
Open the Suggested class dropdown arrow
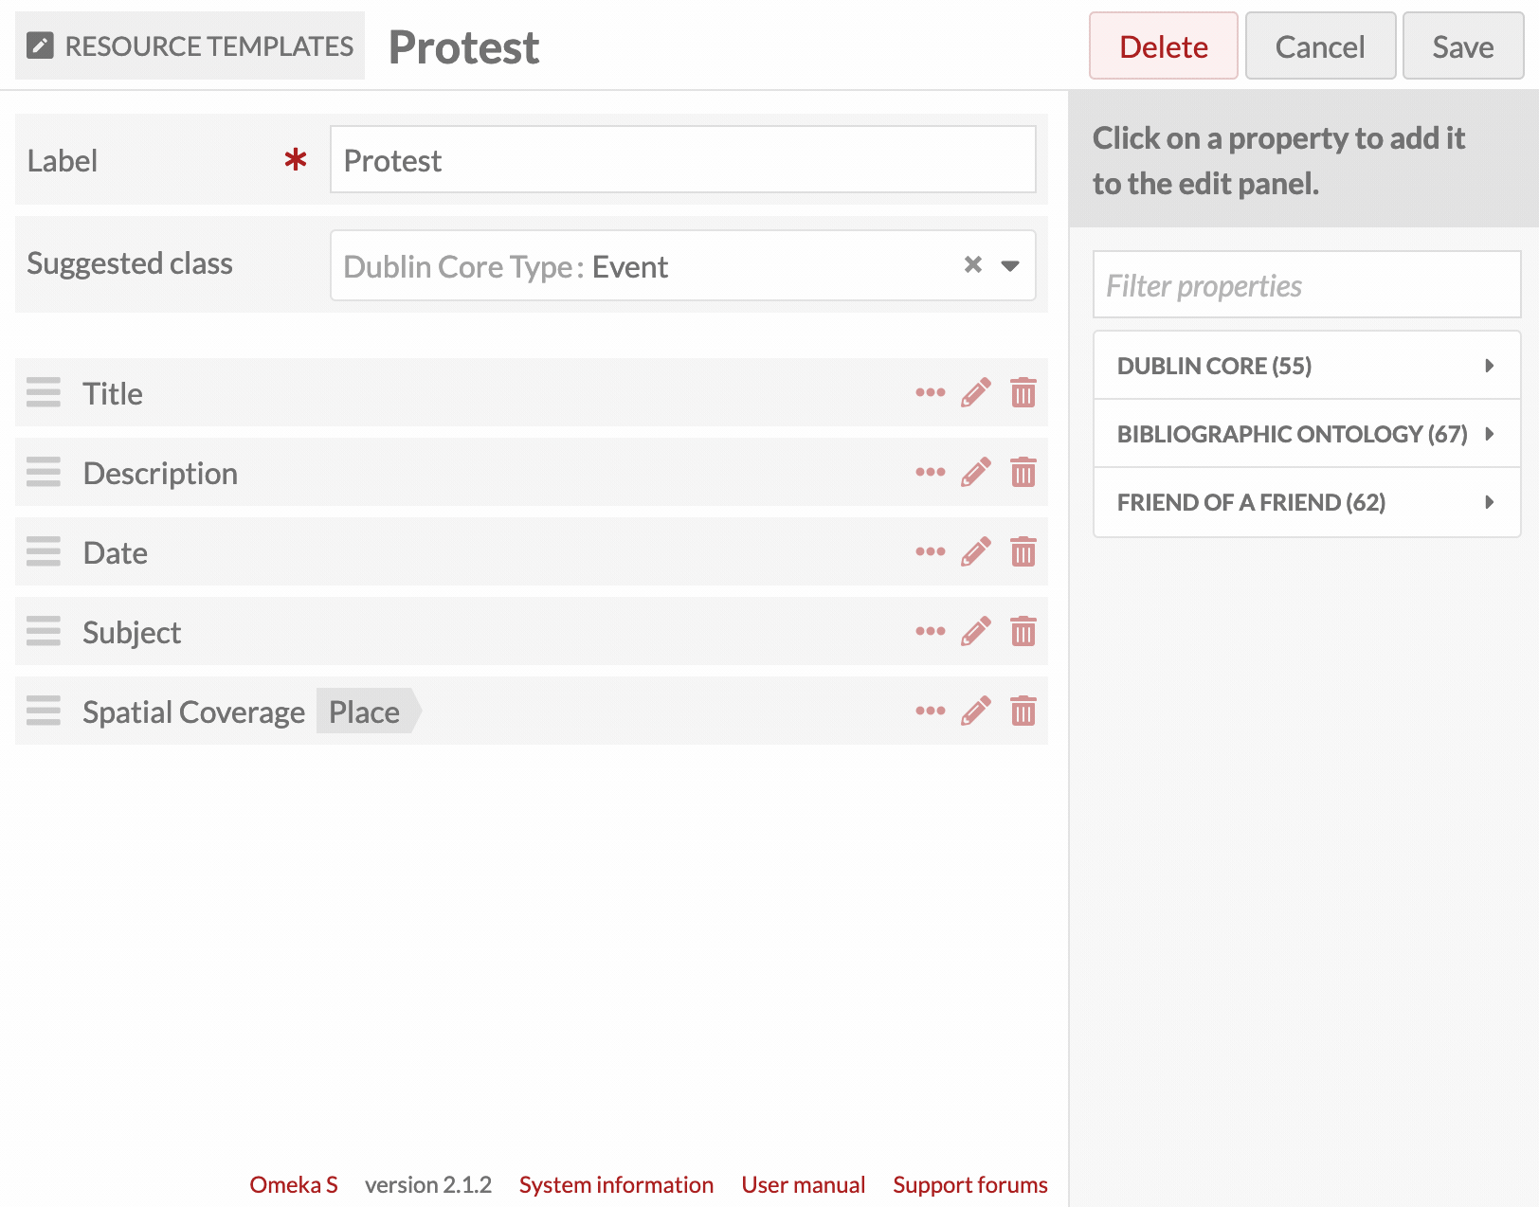click(x=1010, y=266)
